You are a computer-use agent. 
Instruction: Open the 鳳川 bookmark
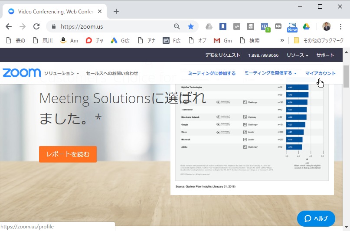(43, 40)
